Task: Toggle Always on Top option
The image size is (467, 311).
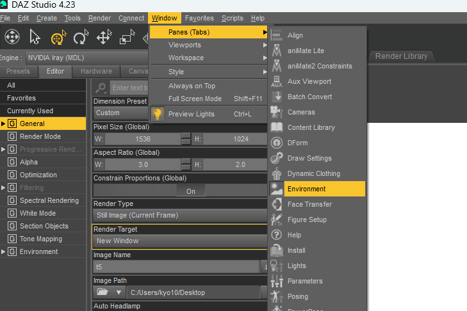Action: tap(192, 86)
